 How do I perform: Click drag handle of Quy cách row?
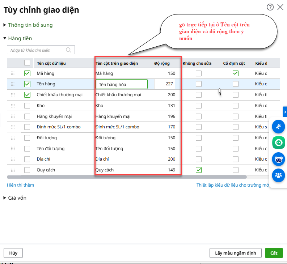(13, 170)
